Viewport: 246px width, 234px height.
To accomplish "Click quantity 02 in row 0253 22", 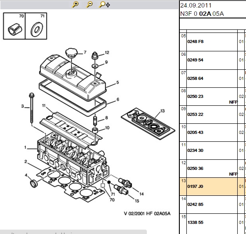I will point(241,115).
